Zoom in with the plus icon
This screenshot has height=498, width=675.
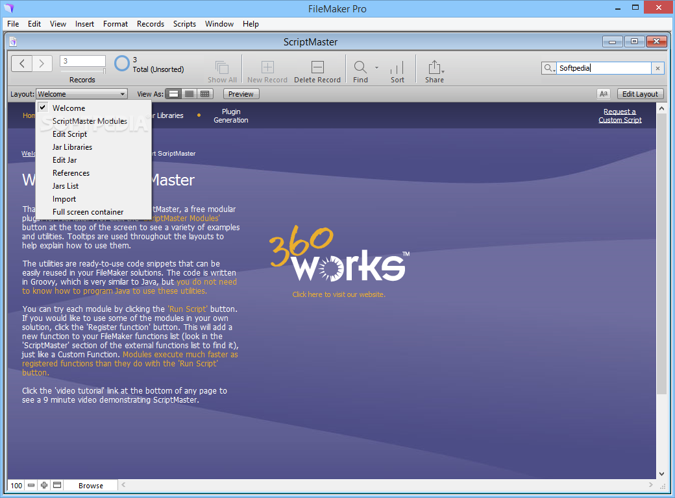[44, 485]
